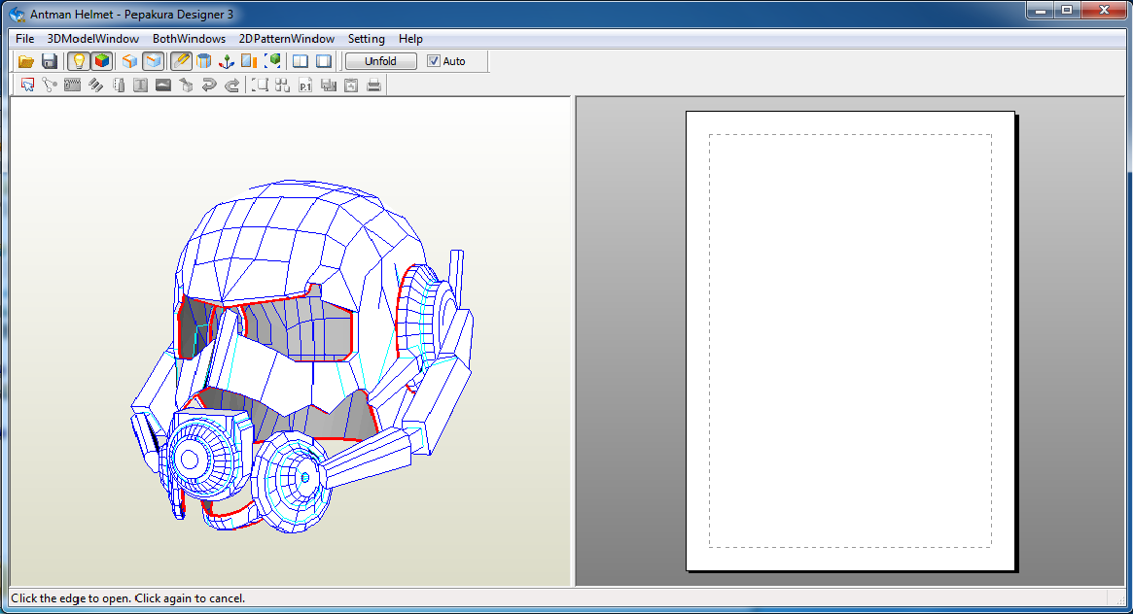Screen dimensions: 1133x614
Task: Redo the action with the forward curved arrow
Action: [231, 85]
